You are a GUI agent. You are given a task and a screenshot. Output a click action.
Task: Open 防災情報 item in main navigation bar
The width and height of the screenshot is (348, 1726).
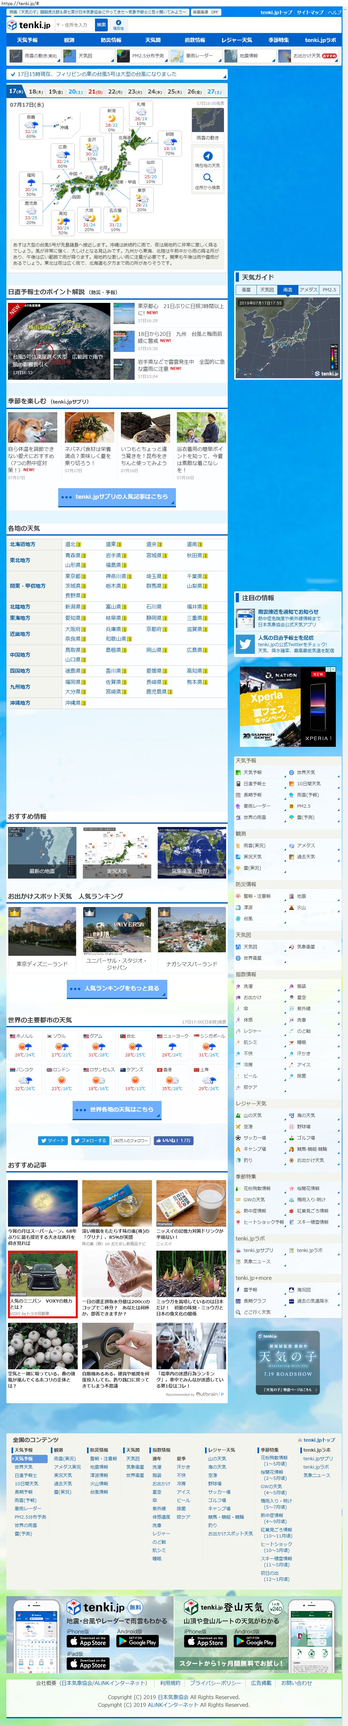pyautogui.click(x=111, y=40)
